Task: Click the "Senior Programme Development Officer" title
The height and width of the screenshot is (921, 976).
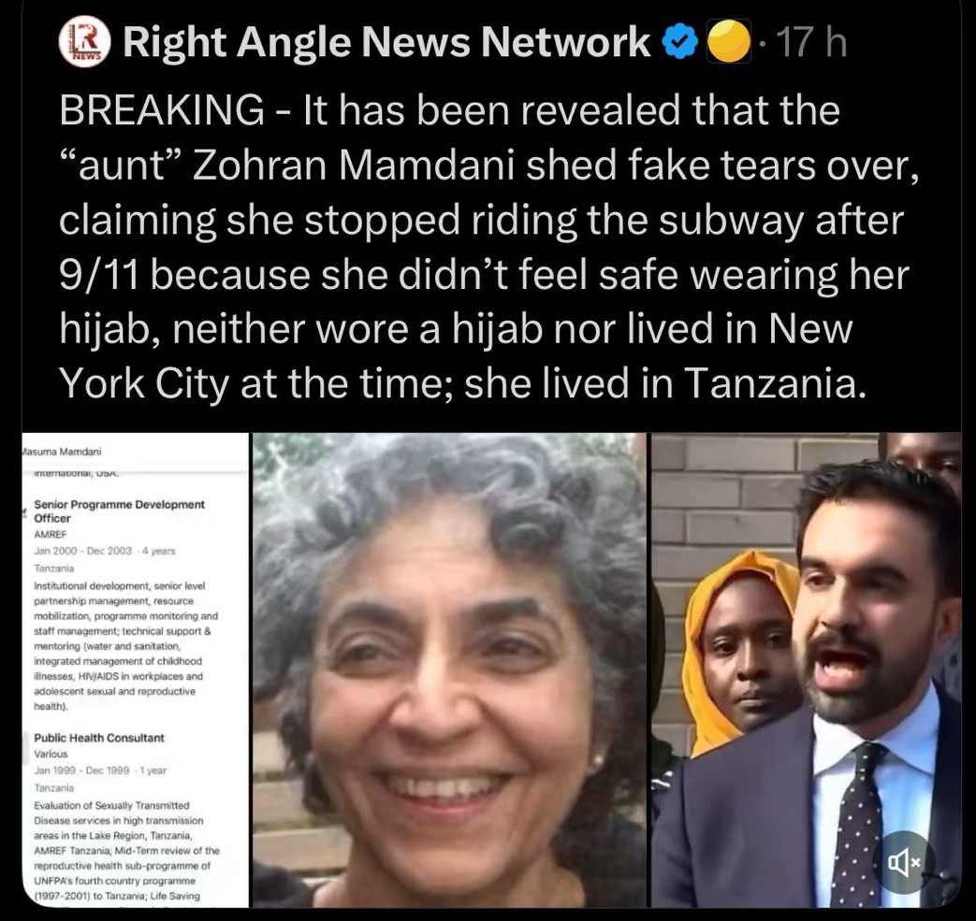Action: click(x=119, y=511)
